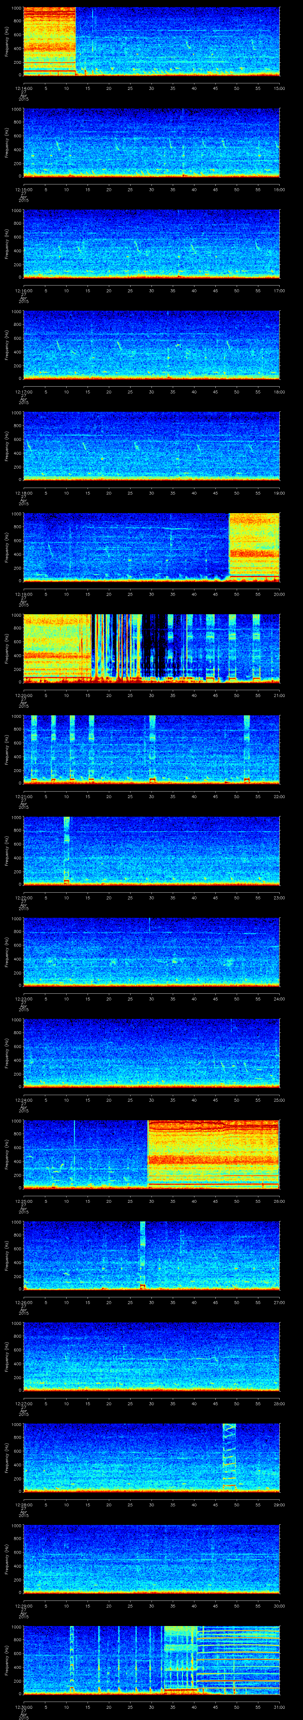This screenshot has height=1720, width=303.
Task: Click the '12:25:00' start time label
Action: (23, 1201)
